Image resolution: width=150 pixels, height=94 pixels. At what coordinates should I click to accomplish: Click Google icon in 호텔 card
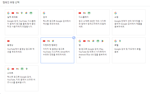[116, 41]
